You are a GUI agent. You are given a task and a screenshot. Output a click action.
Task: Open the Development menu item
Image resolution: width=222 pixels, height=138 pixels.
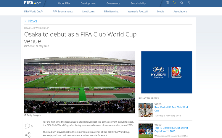click(x=88, y=3)
